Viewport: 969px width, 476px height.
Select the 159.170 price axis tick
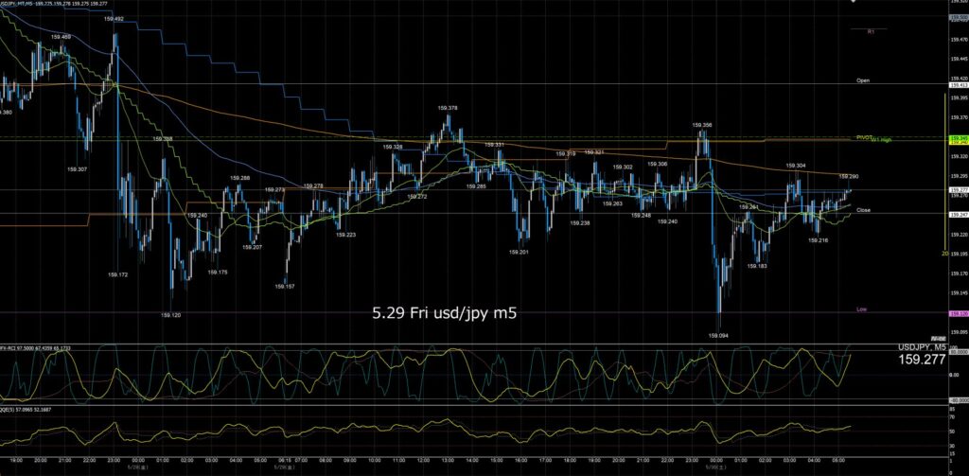pos(960,273)
